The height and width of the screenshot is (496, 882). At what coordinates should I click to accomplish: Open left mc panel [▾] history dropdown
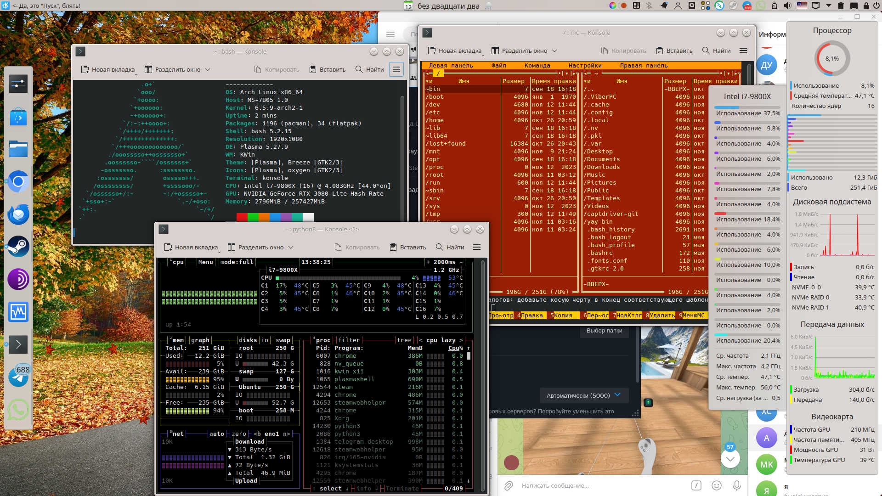coord(566,73)
